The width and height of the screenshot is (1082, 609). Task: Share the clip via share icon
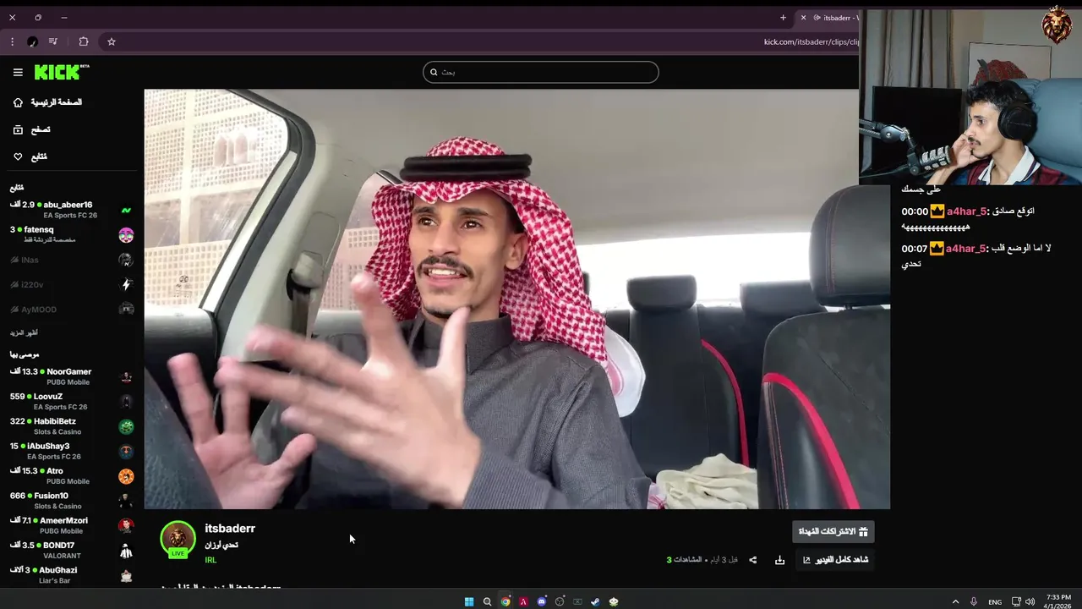coord(753,560)
